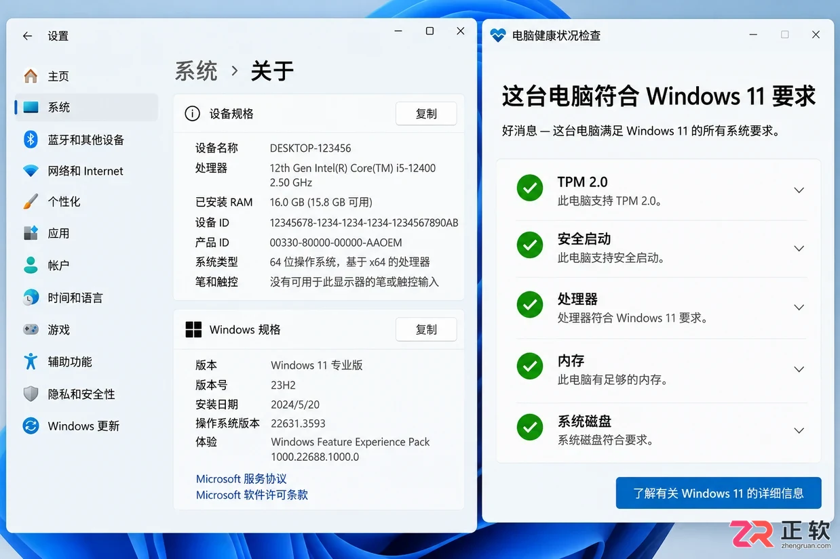This screenshot has height=559, width=840.
Task: Click the Windows logo beside Windows 规格
Action: pos(193,329)
